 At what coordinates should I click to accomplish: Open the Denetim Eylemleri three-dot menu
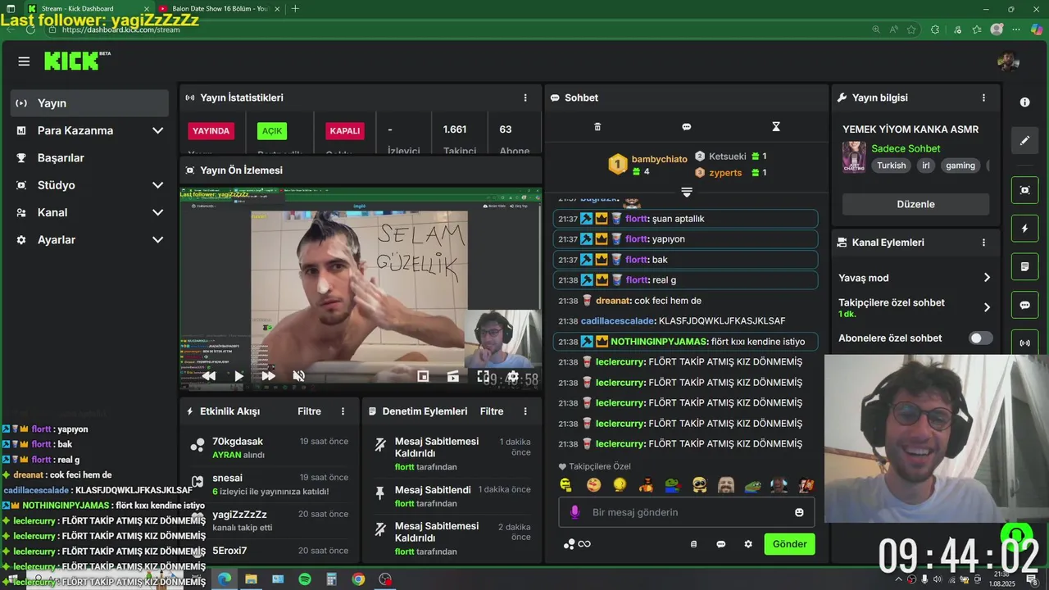click(525, 411)
